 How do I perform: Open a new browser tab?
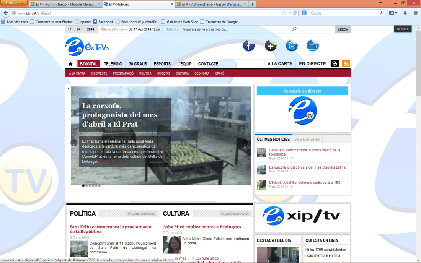[252, 4]
